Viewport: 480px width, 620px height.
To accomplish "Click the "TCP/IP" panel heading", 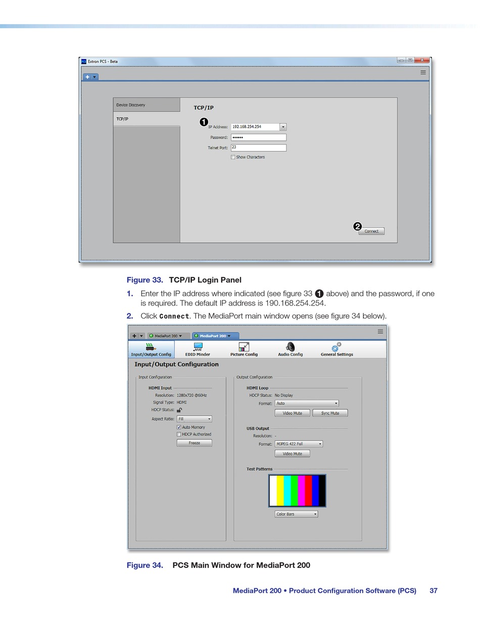I will [204, 108].
